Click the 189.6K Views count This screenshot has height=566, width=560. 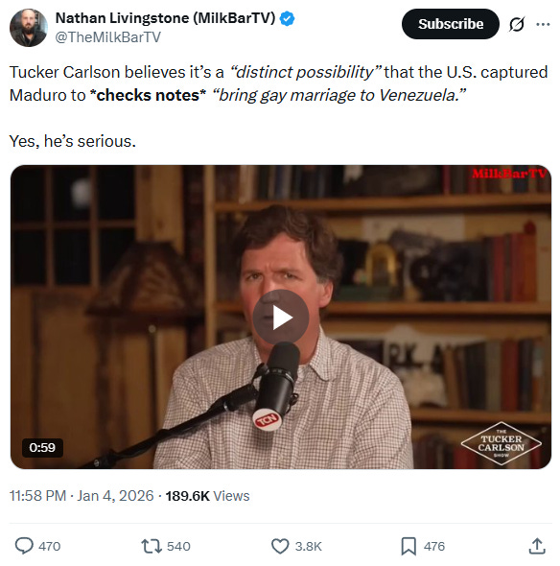(207, 496)
